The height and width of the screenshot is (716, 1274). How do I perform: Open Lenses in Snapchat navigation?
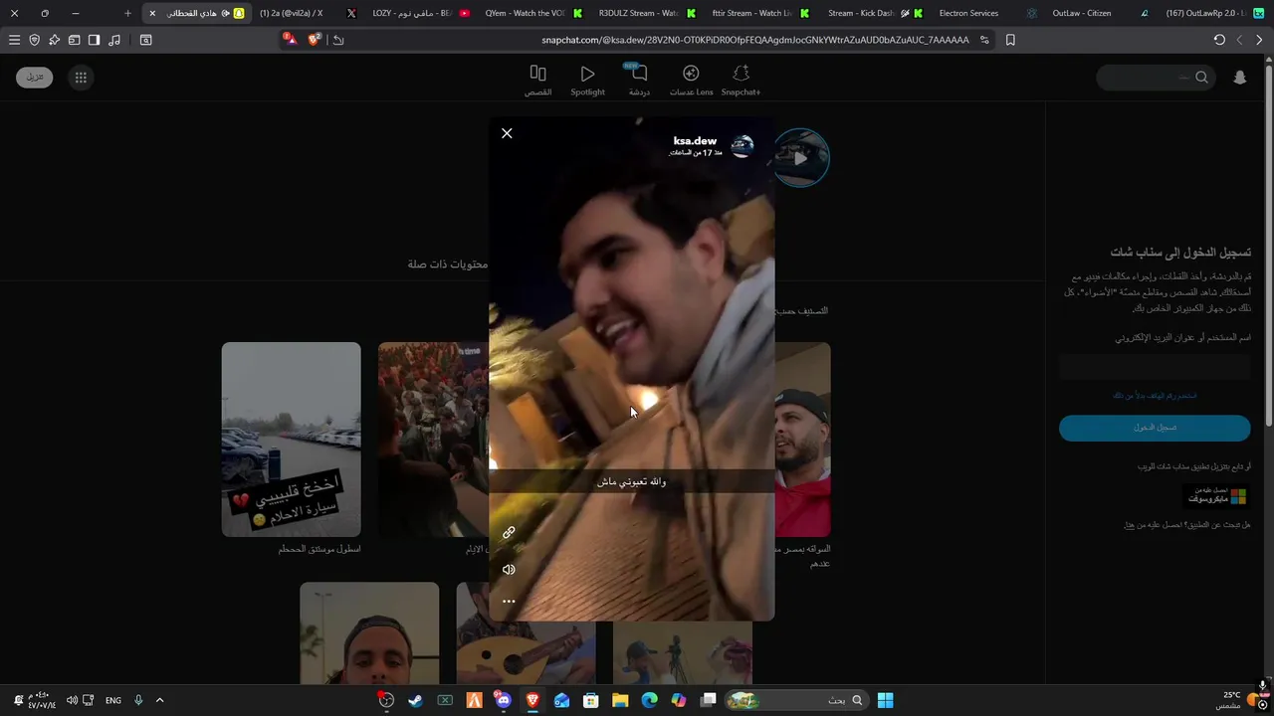(691, 80)
